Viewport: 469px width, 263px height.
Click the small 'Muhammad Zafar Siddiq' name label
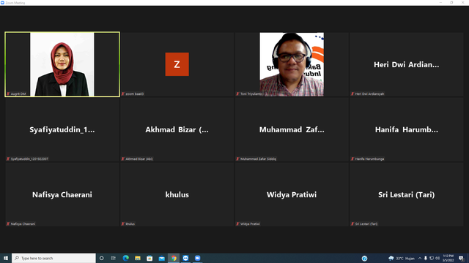coord(259,159)
